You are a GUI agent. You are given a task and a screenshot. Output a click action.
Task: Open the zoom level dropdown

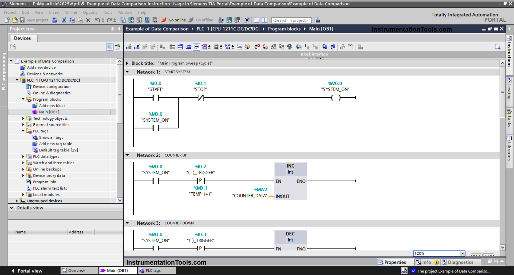pyautogui.click(x=462, y=253)
